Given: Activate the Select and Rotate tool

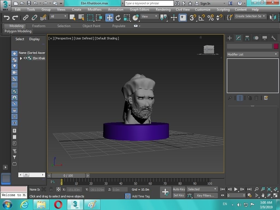Looking at the screenshot, I should [x=118, y=17].
